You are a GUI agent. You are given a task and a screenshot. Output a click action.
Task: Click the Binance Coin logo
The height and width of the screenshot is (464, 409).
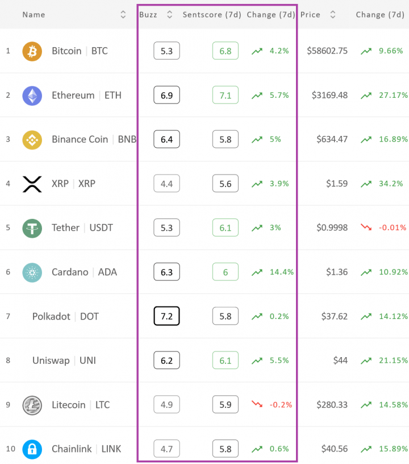pos(32,140)
